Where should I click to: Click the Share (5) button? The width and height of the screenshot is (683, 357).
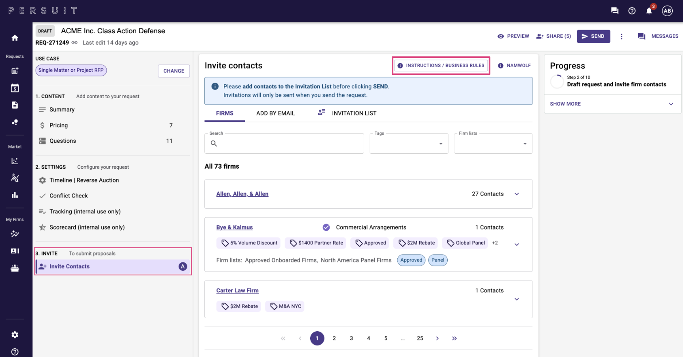pyautogui.click(x=553, y=36)
